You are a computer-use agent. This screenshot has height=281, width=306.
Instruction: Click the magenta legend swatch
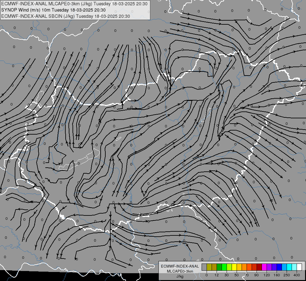[x=264, y=267]
